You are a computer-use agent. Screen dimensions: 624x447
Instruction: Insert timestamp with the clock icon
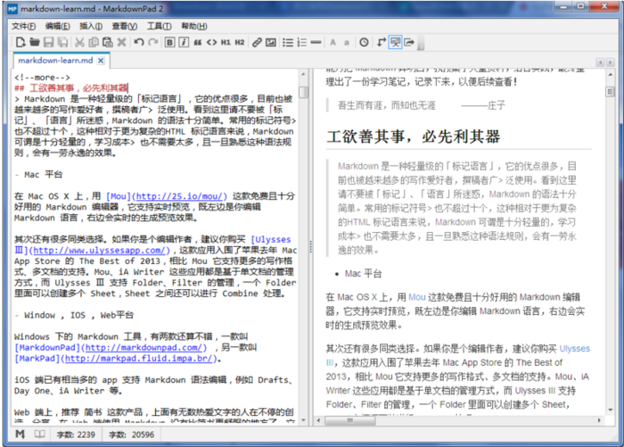364,42
